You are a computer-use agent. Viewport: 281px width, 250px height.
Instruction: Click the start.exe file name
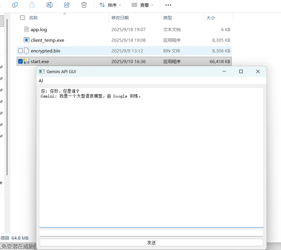[x=40, y=62]
